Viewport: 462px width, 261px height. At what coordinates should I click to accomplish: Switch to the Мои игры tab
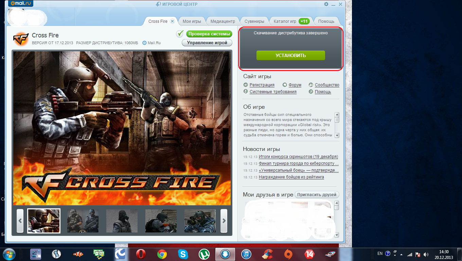pos(192,21)
